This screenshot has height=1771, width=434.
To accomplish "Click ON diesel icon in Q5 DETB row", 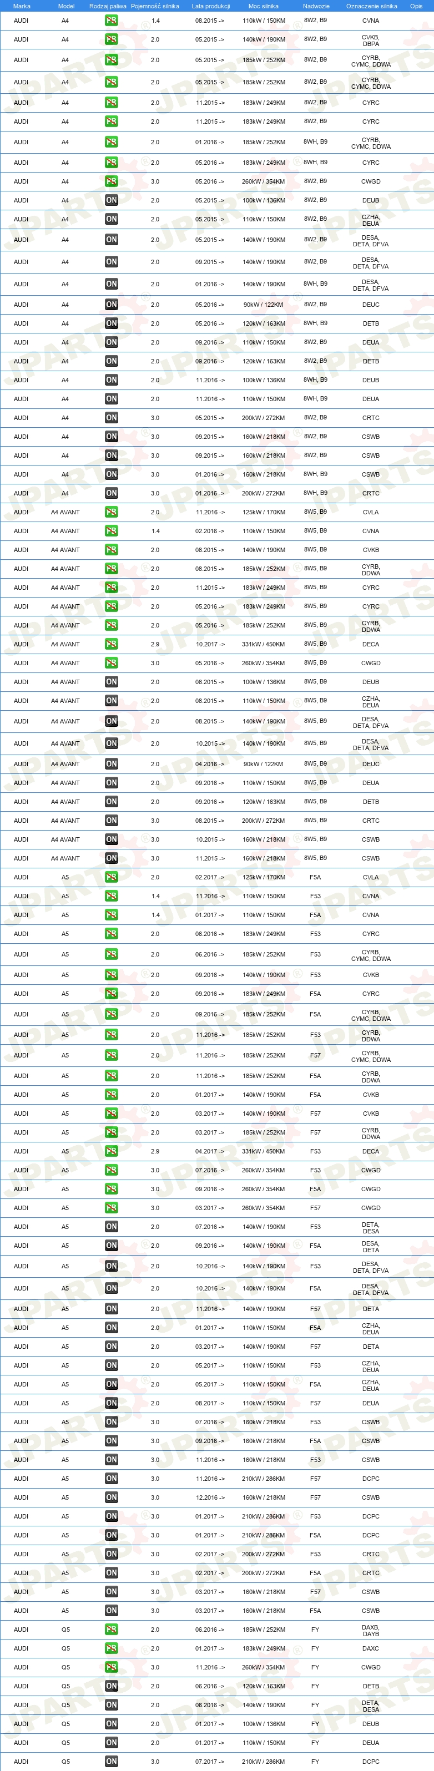I will coord(112,1686).
